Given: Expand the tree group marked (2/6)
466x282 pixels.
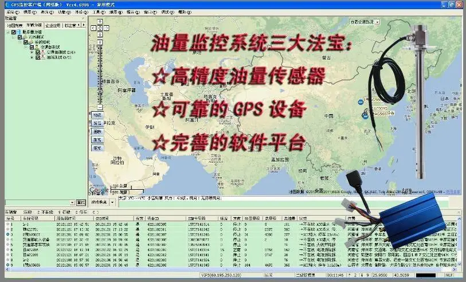Looking at the screenshot, I should coord(32,52).
